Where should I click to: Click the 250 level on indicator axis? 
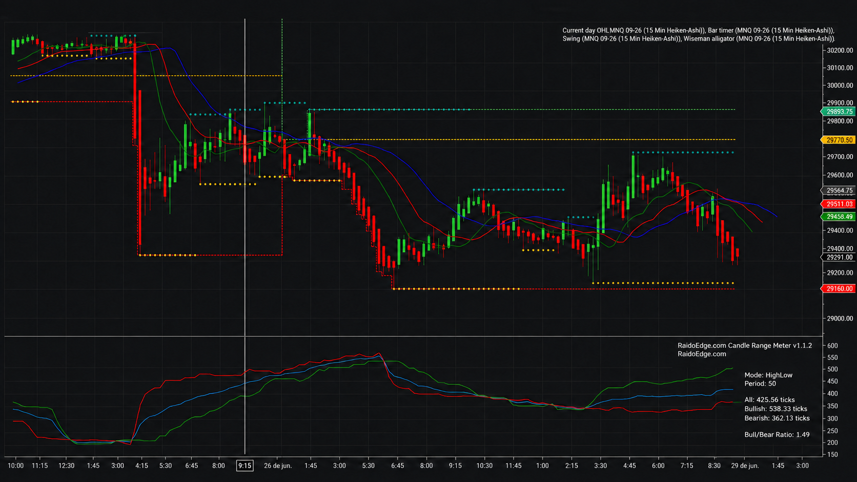click(x=832, y=431)
